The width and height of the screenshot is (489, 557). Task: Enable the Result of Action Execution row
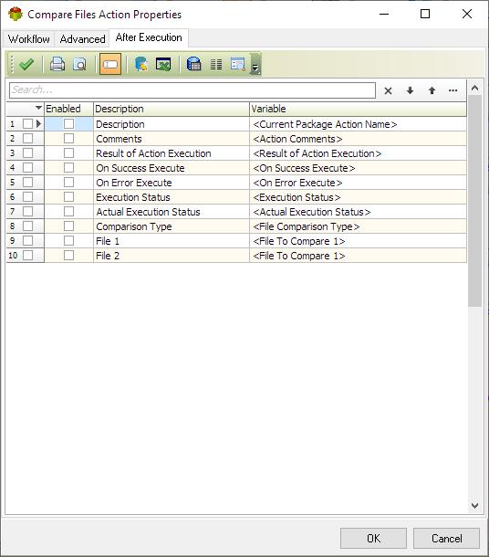(68, 152)
